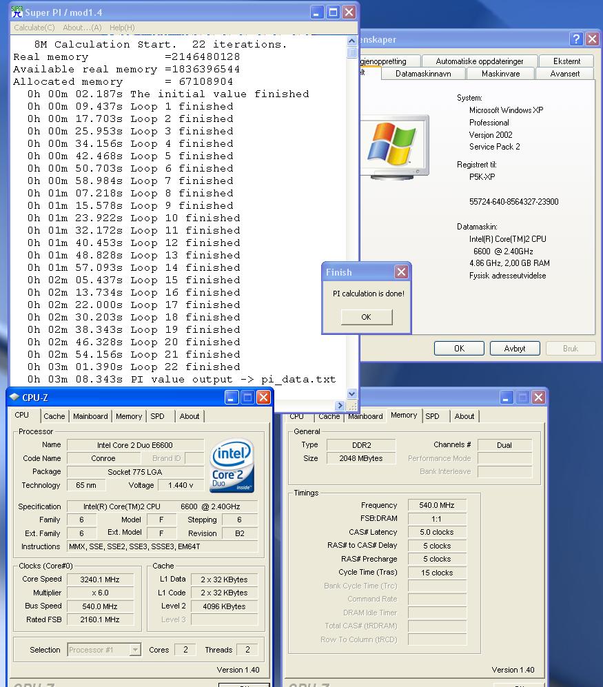Select Mainboard tab in CPU-Z Memory window
Viewport: 603px width, 687px height.
point(365,416)
